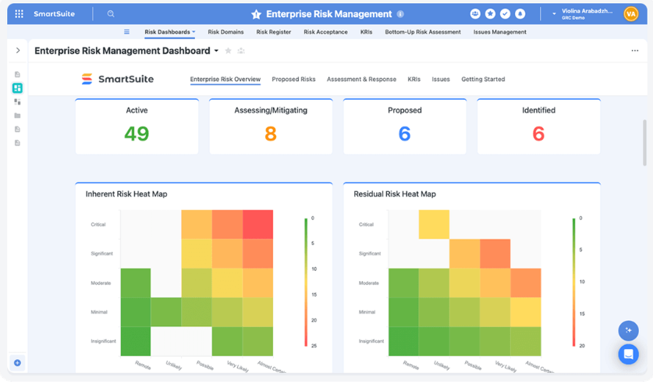Open the folder icon in left sidebar
This screenshot has height=384, width=653.
[x=17, y=116]
